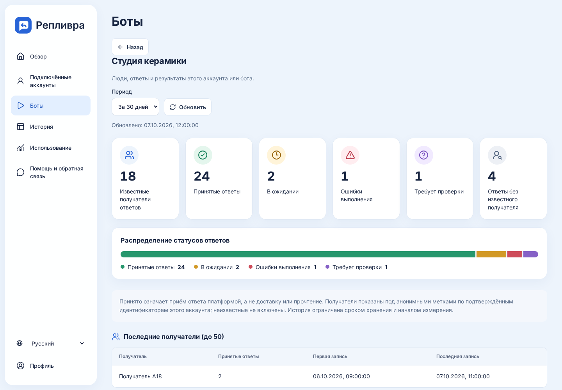Click the В ожидании 2 legend entry

(217, 267)
